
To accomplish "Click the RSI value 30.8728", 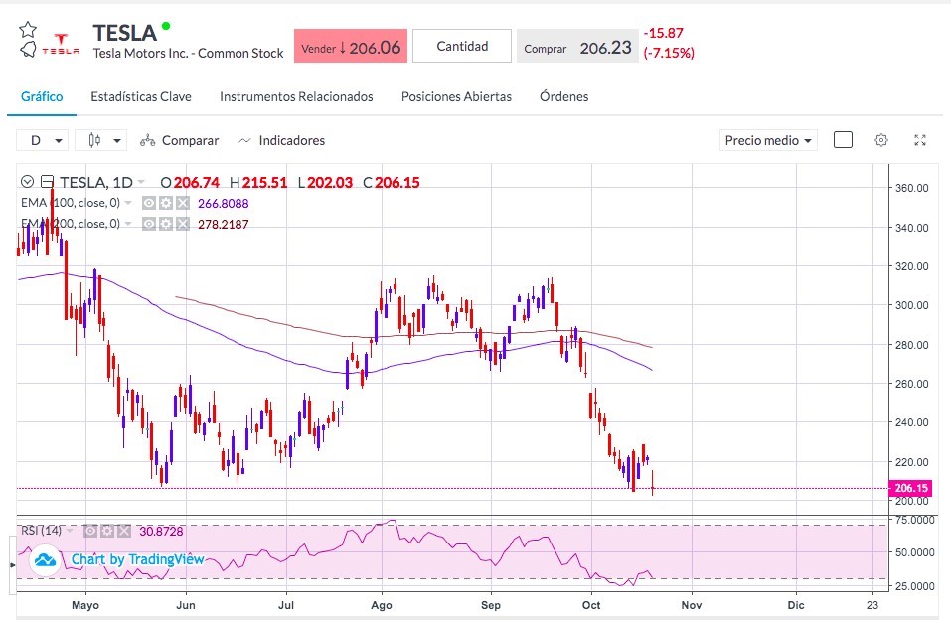I will point(161,532).
